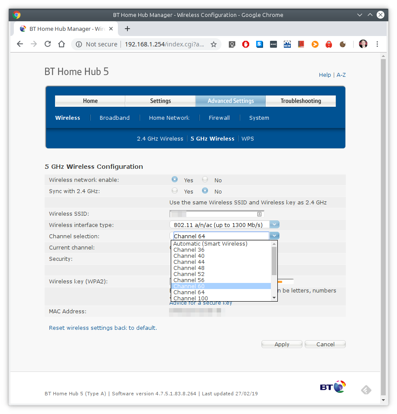Image resolution: width=397 pixels, height=414 pixels.
Task: Open Chrome three-dot menu
Action: (377, 44)
